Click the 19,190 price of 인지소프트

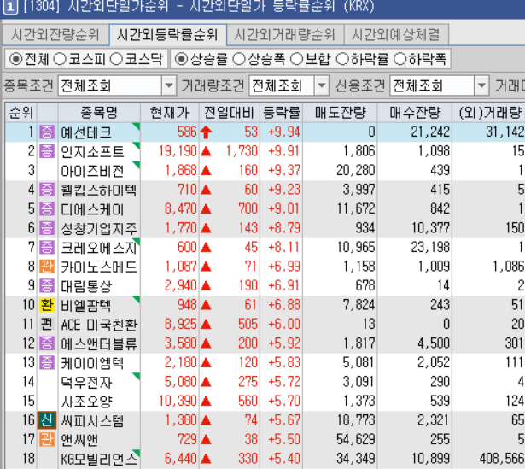(178, 151)
